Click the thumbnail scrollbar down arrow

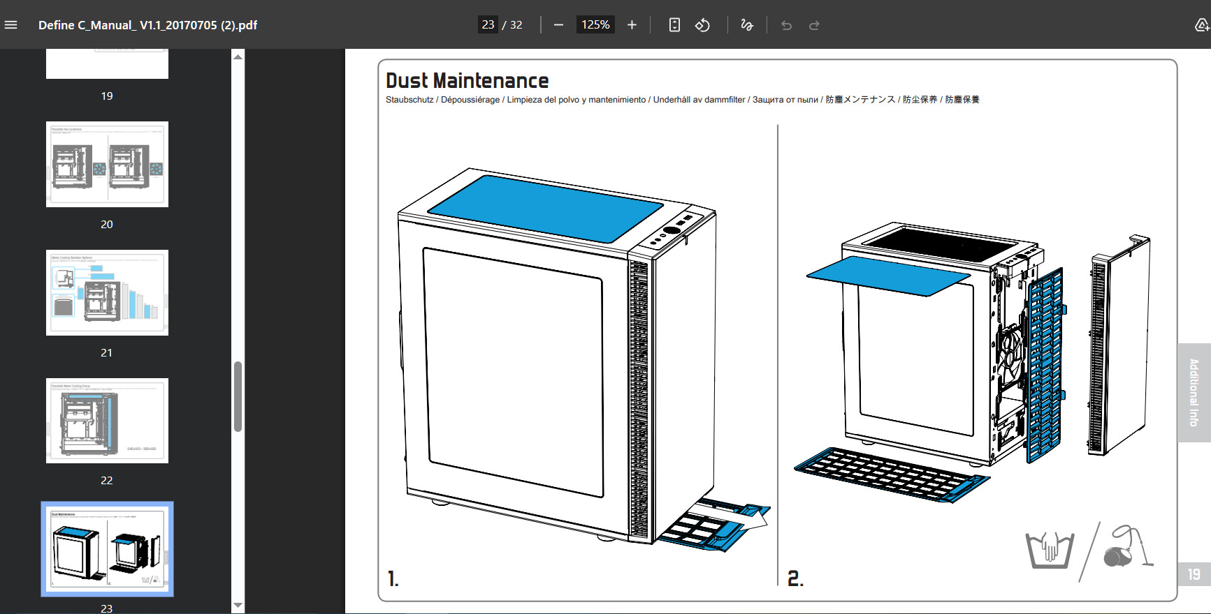(238, 605)
